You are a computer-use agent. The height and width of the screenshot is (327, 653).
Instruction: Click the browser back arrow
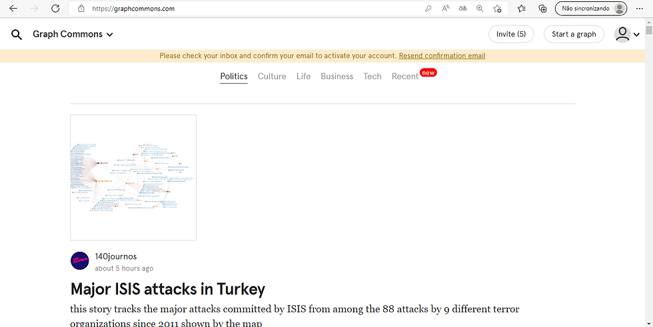click(x=13, y=8)
